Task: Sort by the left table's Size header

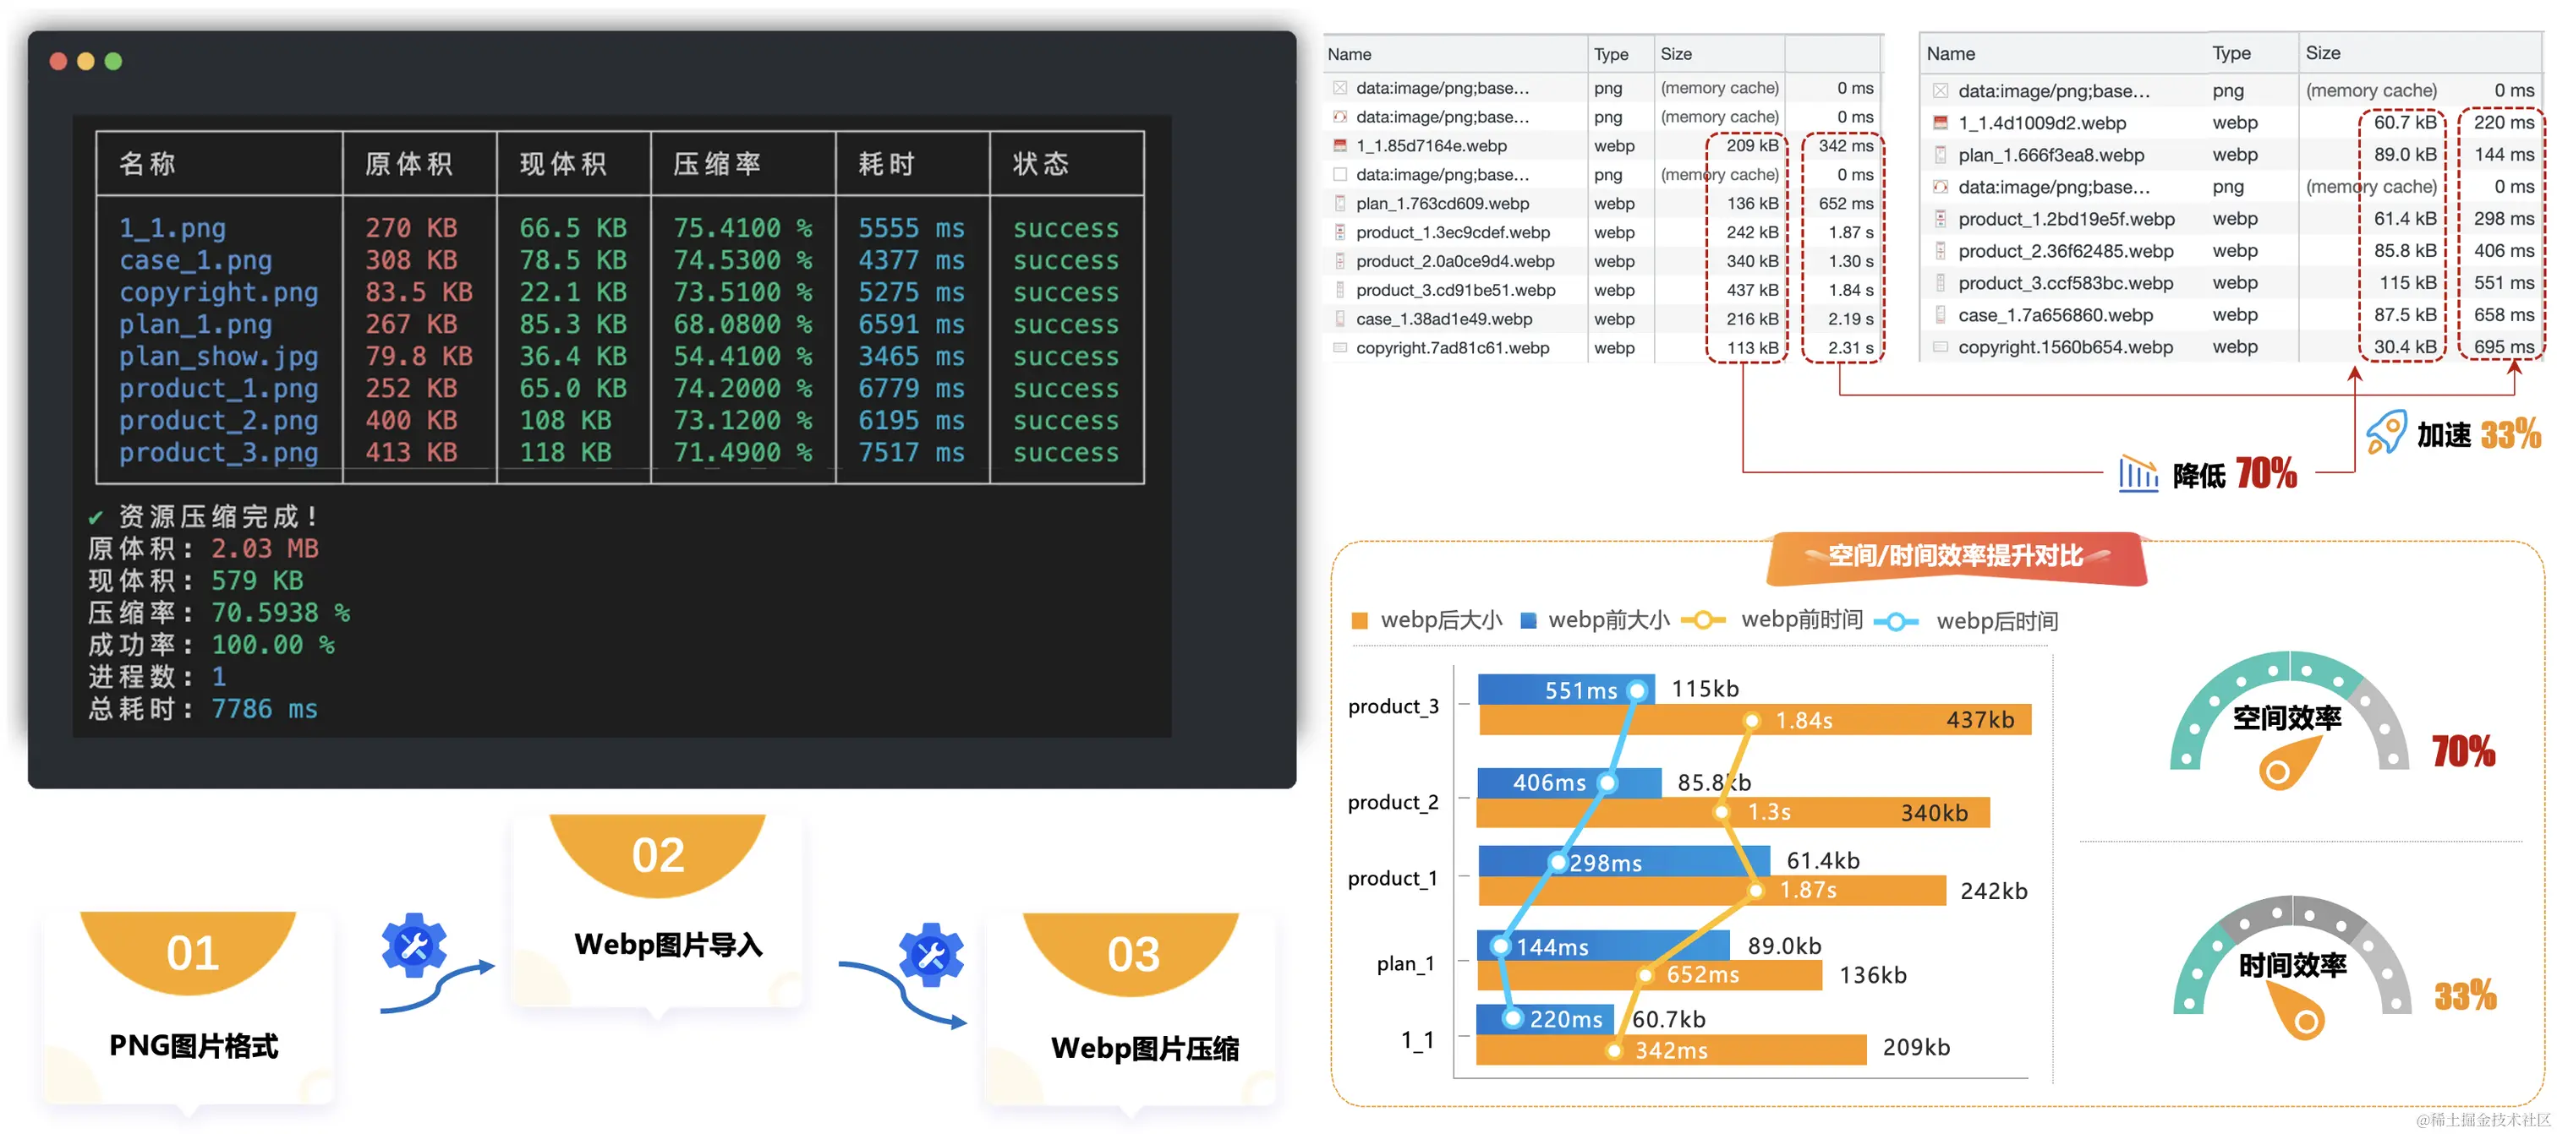Action: click(x=1676, y=53)
